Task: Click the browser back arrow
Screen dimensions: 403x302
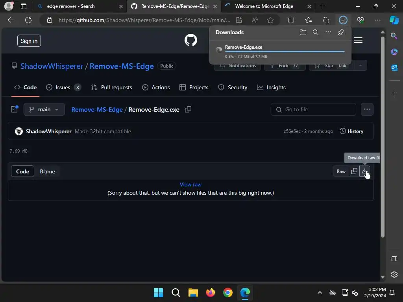Action: [11, 20]
